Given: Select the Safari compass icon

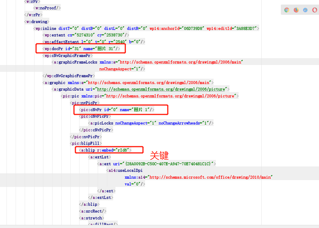Looking at the screenshot, I should (x=305, y=9).
